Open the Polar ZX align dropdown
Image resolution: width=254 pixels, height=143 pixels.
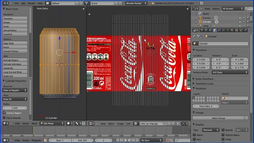[15, 99]
